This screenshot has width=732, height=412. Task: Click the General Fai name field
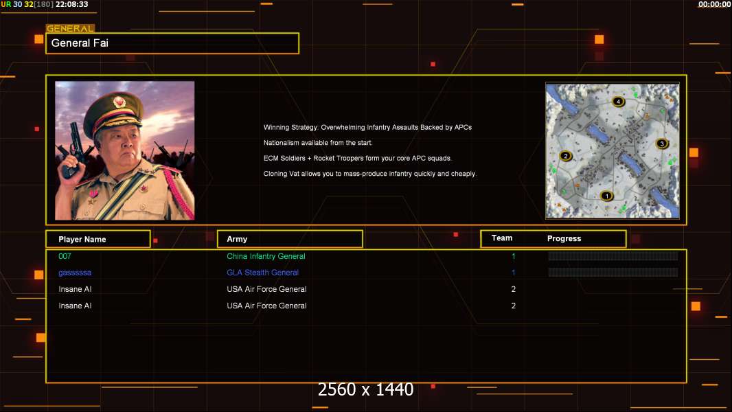tap(172, 43)
